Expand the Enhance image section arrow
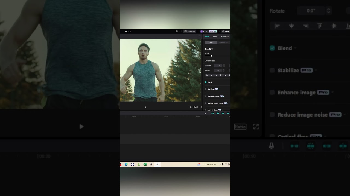 225,96
